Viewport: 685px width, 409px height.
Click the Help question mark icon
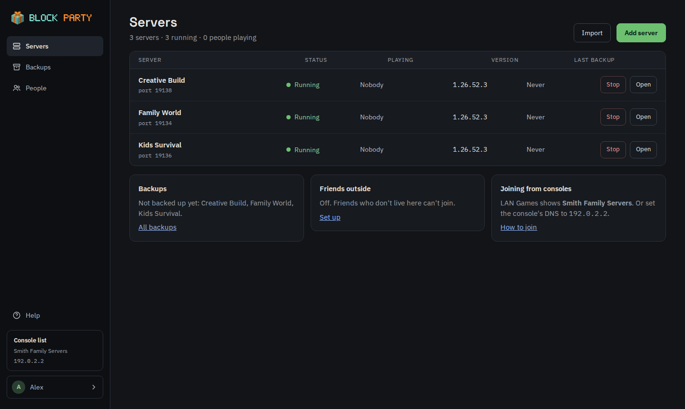17,315
